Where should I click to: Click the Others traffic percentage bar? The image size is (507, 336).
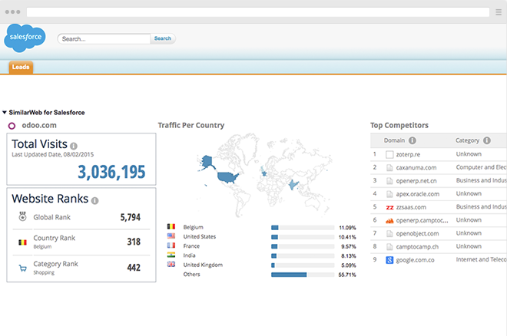(x=303, y=275)
